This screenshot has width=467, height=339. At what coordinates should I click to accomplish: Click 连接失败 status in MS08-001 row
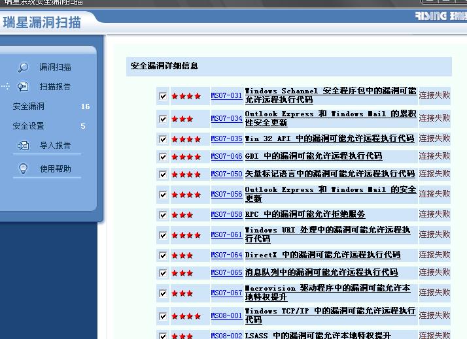click(434, 315)
